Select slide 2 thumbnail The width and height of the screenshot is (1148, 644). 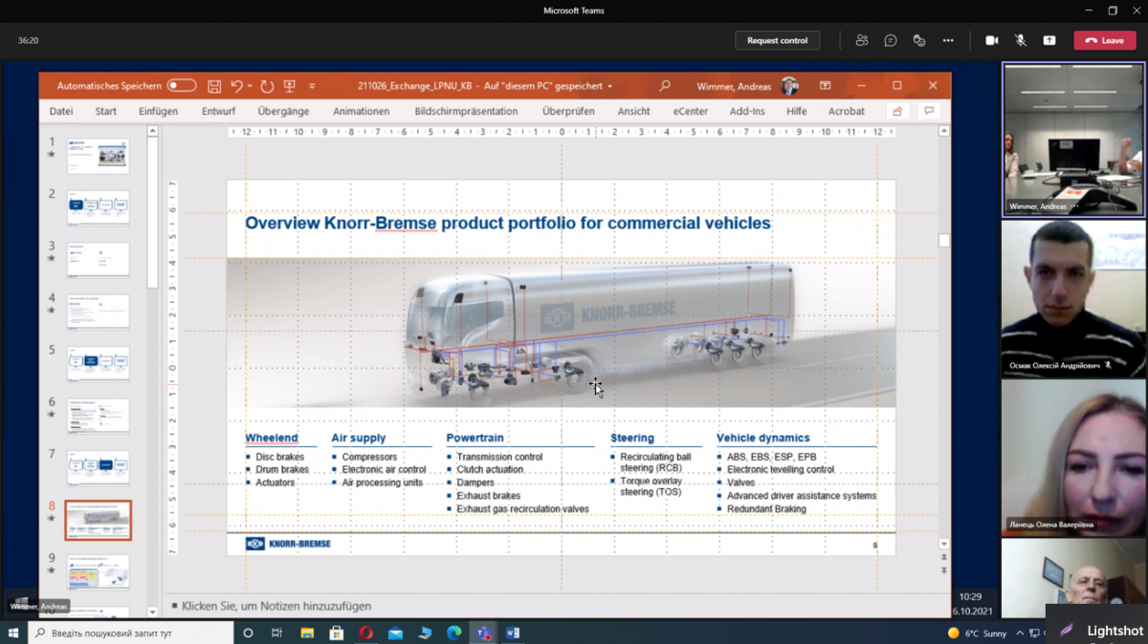click(98, 207)
